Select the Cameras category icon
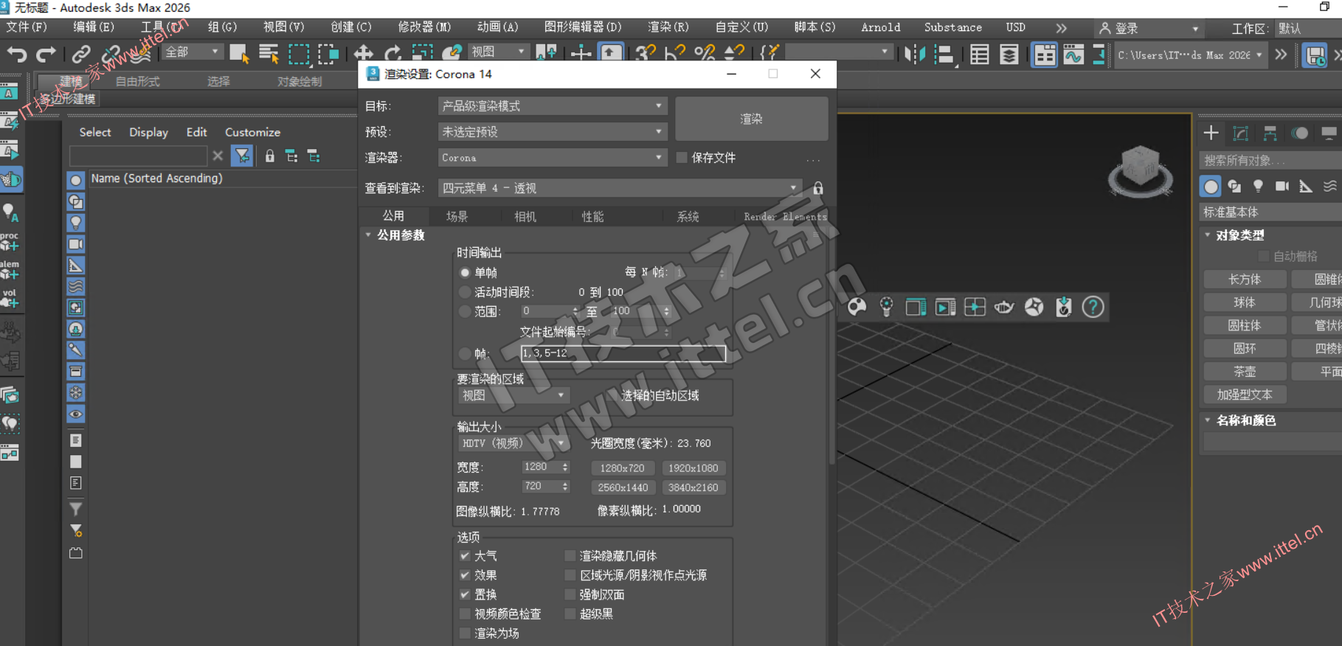 click(1282, 187)
